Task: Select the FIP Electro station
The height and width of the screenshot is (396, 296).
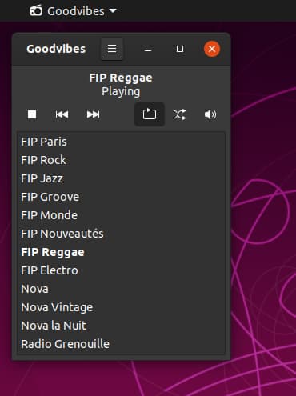Action: [121, 270]
